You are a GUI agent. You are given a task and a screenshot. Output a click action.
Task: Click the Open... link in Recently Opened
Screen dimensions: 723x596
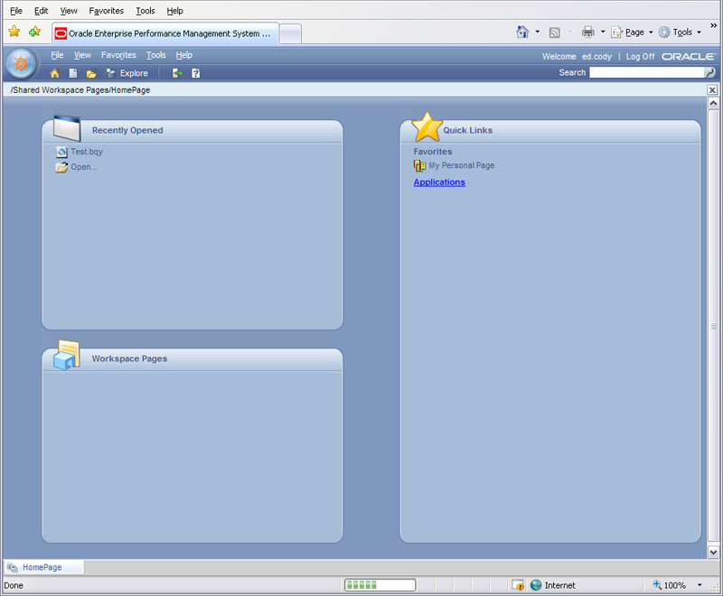click(84, 167)
